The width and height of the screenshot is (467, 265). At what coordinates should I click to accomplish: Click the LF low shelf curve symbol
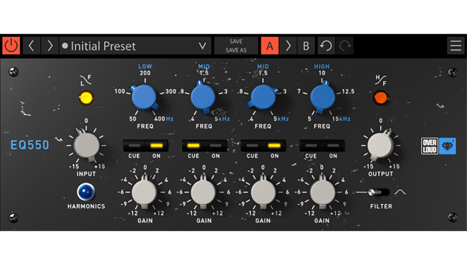click(x=86, y=80)
